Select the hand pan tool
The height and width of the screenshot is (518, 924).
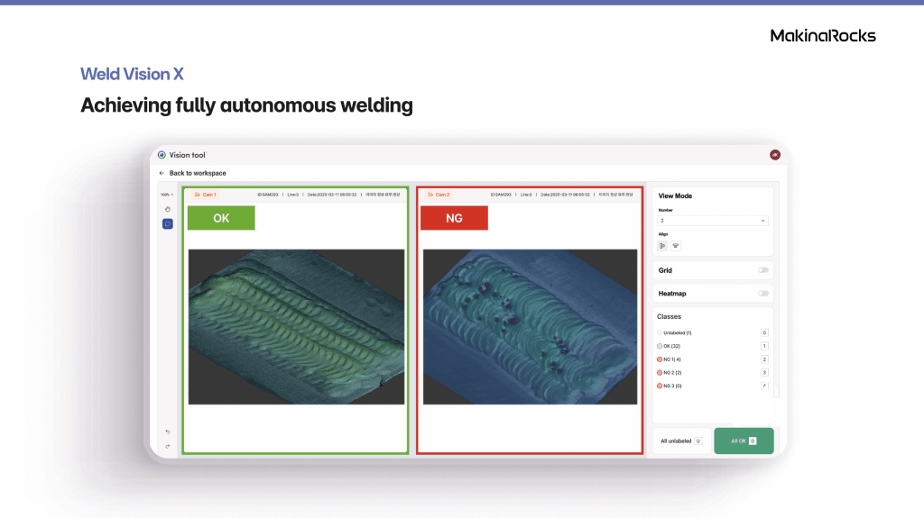167,210
